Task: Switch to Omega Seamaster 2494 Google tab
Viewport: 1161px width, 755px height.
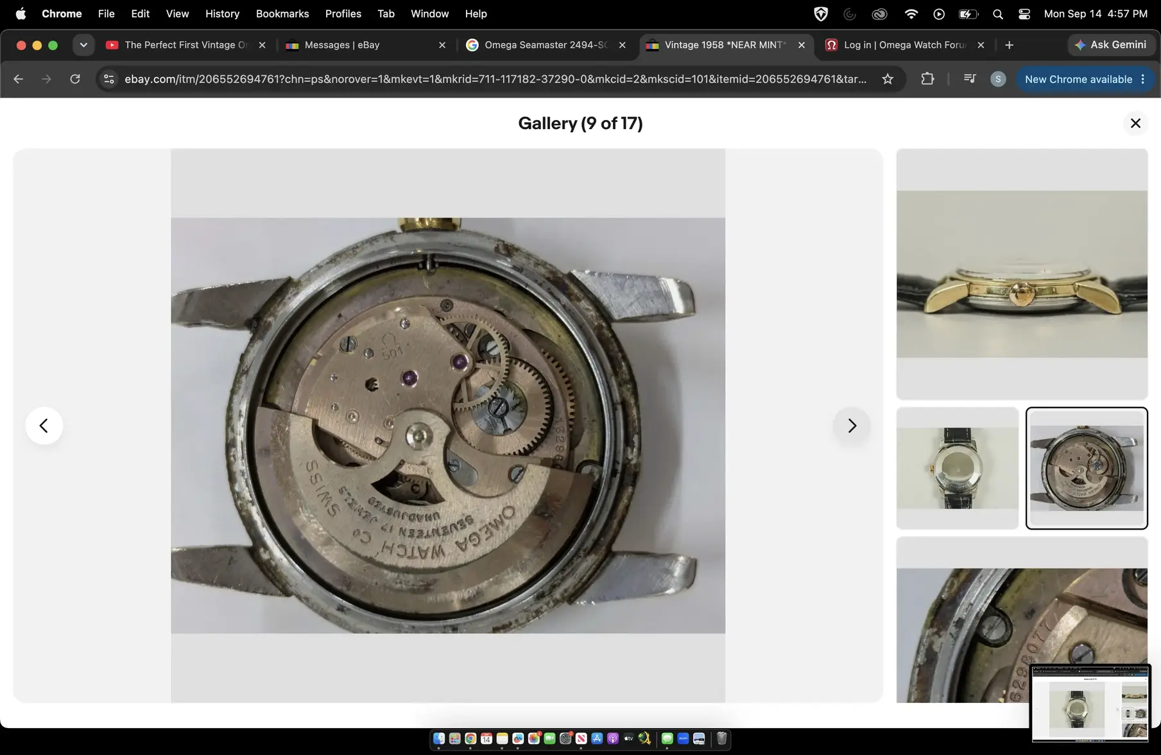Action: [x=546, y=45]
